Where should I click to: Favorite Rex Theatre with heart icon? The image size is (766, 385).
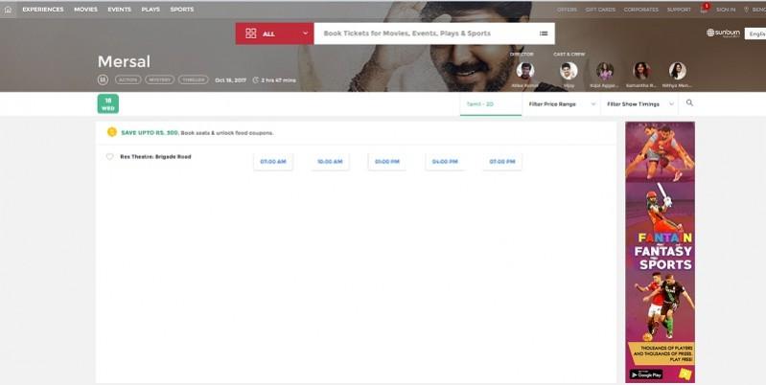pyautogui.click(x=109, y=157)
